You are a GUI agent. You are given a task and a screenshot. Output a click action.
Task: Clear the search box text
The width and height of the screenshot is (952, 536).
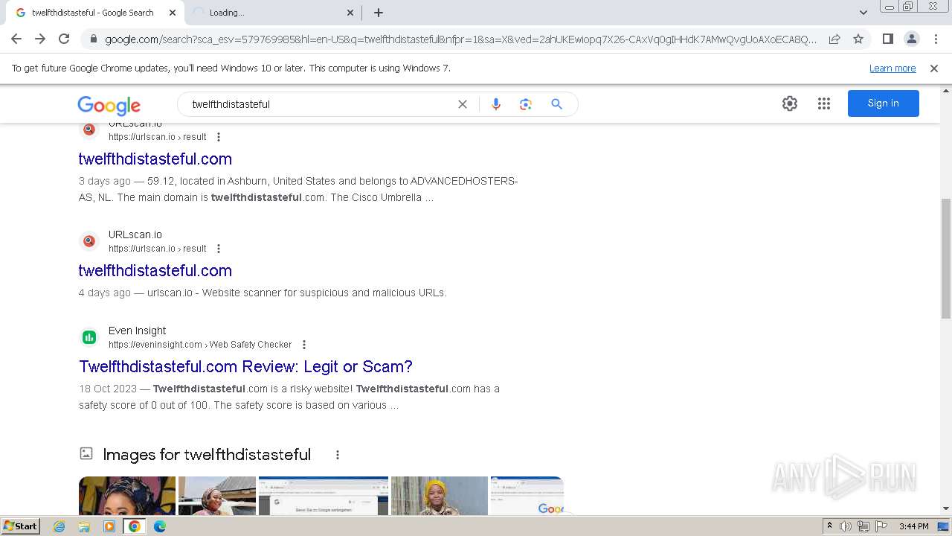[x=463, y=104]
